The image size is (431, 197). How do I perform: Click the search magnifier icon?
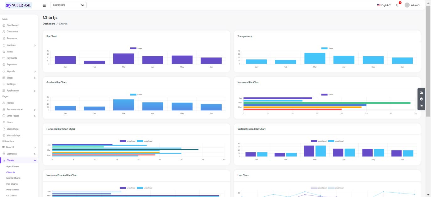(83, 5)
